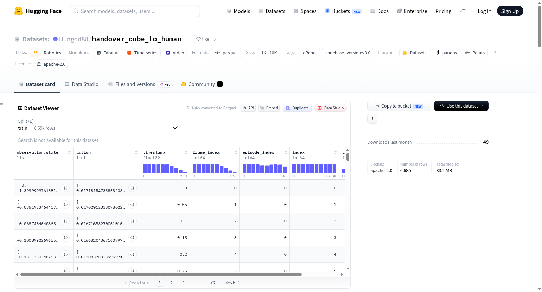Expand the action cell in the first row

pos(132,188)
